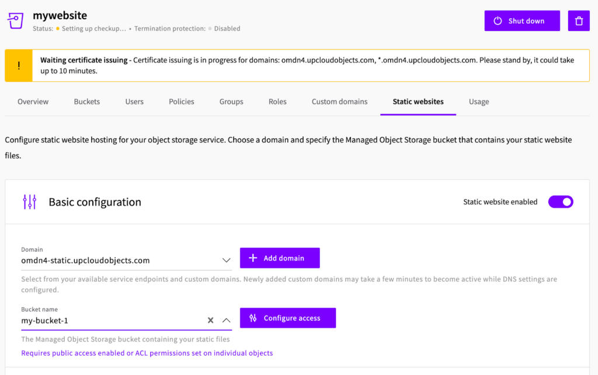Click the bucket containing static files hint
Screen dimensions: 598x375
(126, 339)
